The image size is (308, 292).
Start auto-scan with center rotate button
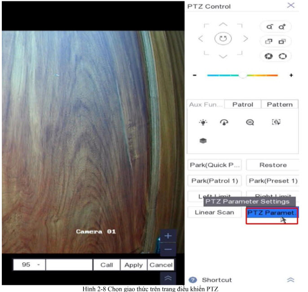click(223, 39)
